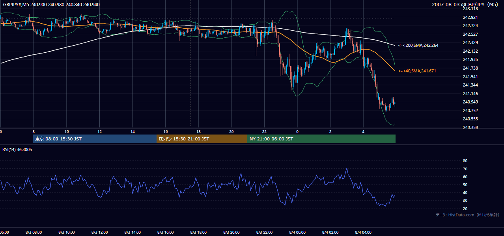Screen dimensions: 504x236
Task: Click price axis value 241.935
Action: point(470,59)
